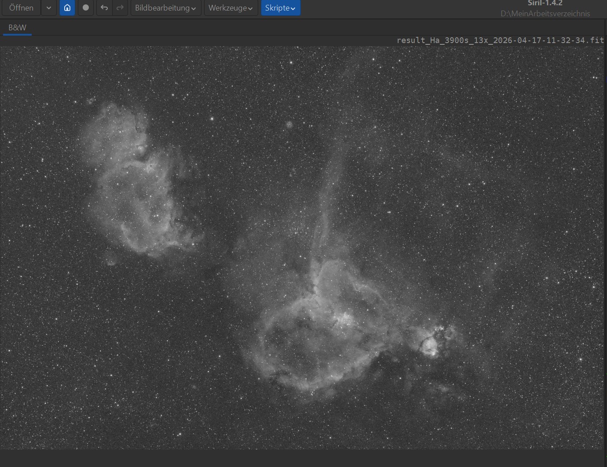Click the round record-circle toolbar icon

pos(86,8)
